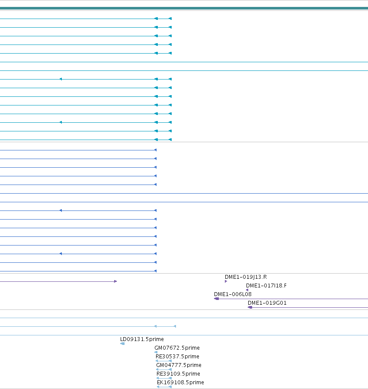Select the DME1-019J13.R feature label

coord(246,277)
